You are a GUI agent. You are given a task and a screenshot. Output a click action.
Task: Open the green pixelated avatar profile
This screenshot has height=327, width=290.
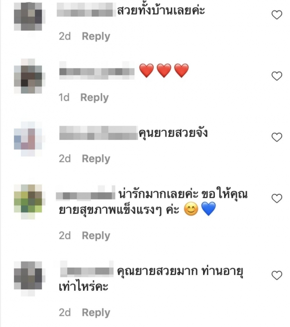click(x=28, y=202)
